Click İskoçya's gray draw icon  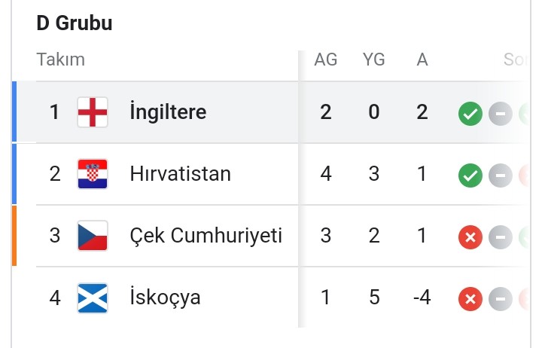500,299
